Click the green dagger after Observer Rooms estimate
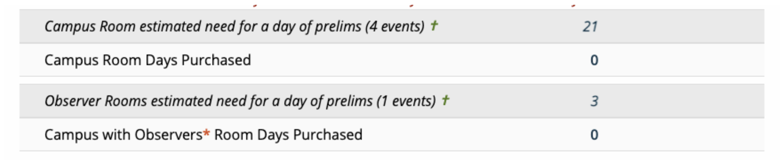Image resolution: width=780 pixels, height=160 pixels. point(445,100)
